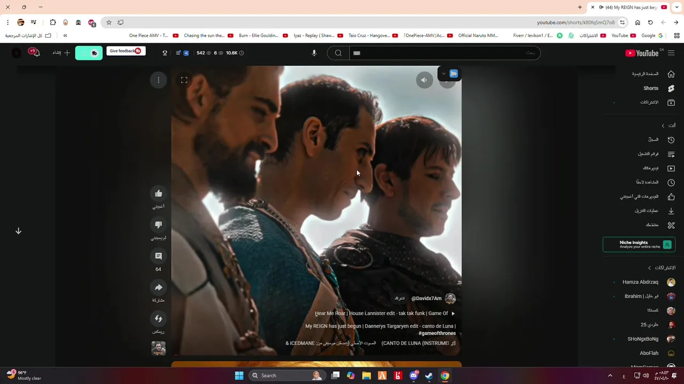The width and height of the screenshot is (684, 384).
Task: Open the sound source thumbnail under Remix
Action: click(x=158, y=348)
